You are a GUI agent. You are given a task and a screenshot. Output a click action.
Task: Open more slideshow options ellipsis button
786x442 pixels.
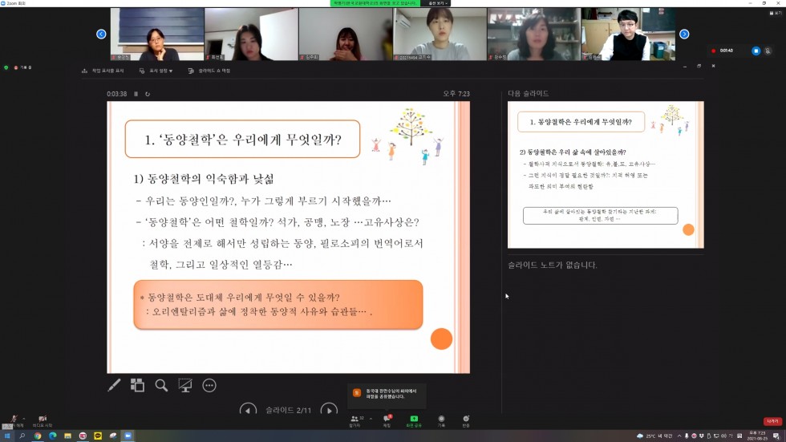tap(209, 386)
